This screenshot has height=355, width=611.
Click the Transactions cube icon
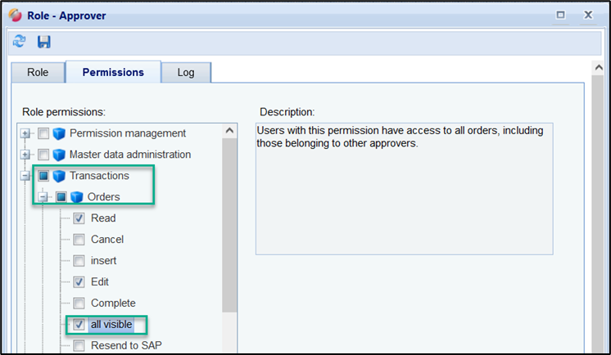pos(59,176)
